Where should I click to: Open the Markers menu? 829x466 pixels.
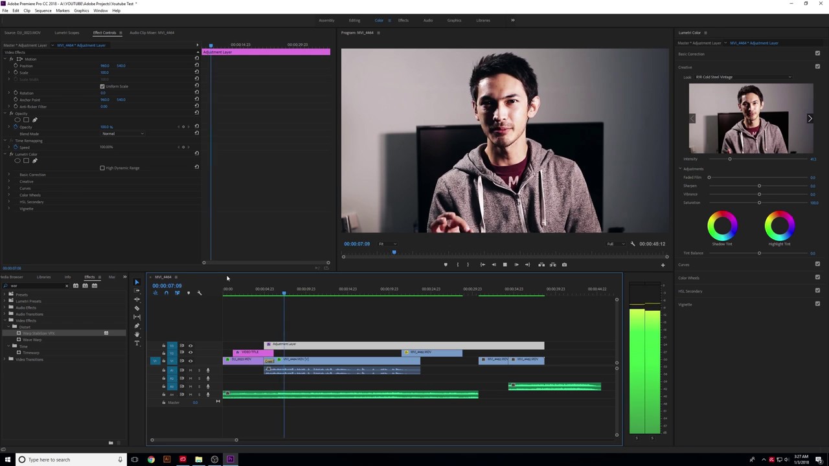pos(63,10)
